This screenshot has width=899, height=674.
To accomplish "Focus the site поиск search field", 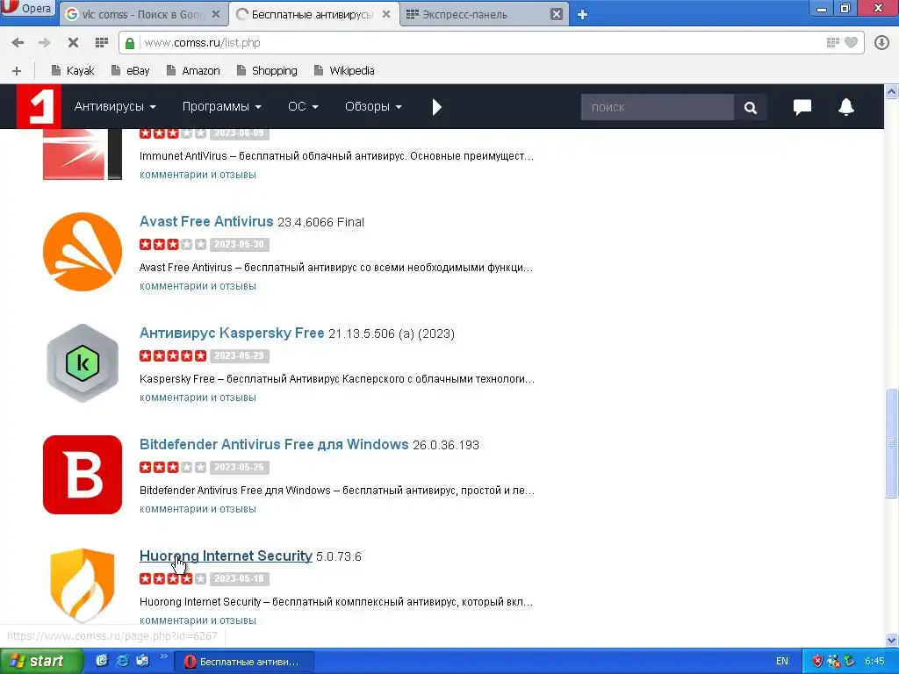I will (657, 107).
